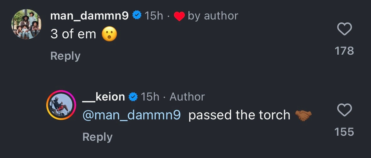The width and height of the screenshot is (371, 158).
Task: Open man_dammn9's profile picture
Action: 26,24
